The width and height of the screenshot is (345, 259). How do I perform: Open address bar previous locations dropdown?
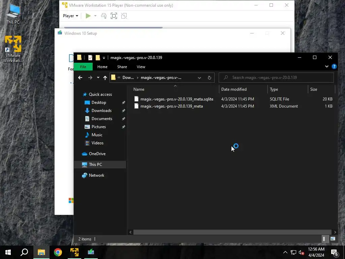point(199,78)
